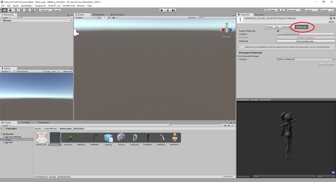
Task: Open the cloud services icon
Action: coord(283,10)
